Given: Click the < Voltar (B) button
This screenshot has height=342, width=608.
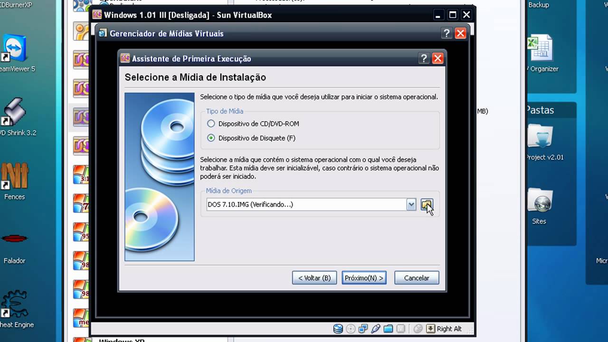Looking at the screenshot, I should click(314, 278).
